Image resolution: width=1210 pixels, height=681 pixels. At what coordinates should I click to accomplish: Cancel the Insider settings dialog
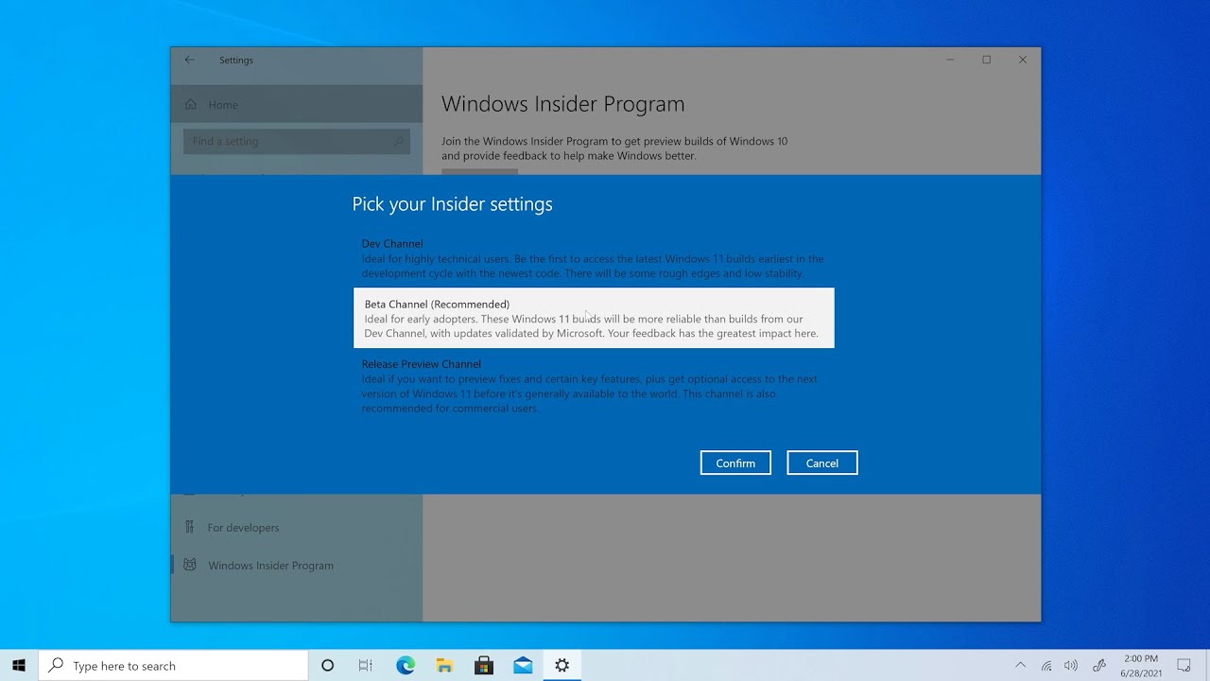822,463
